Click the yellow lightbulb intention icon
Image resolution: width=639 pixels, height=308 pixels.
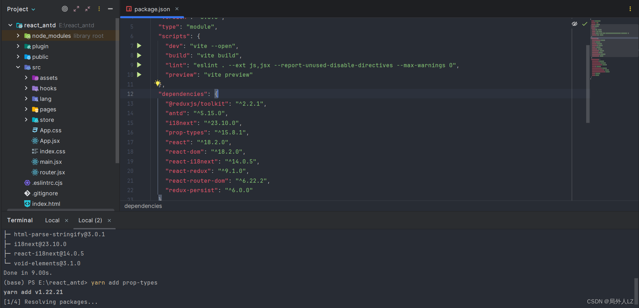click(158, 83)
